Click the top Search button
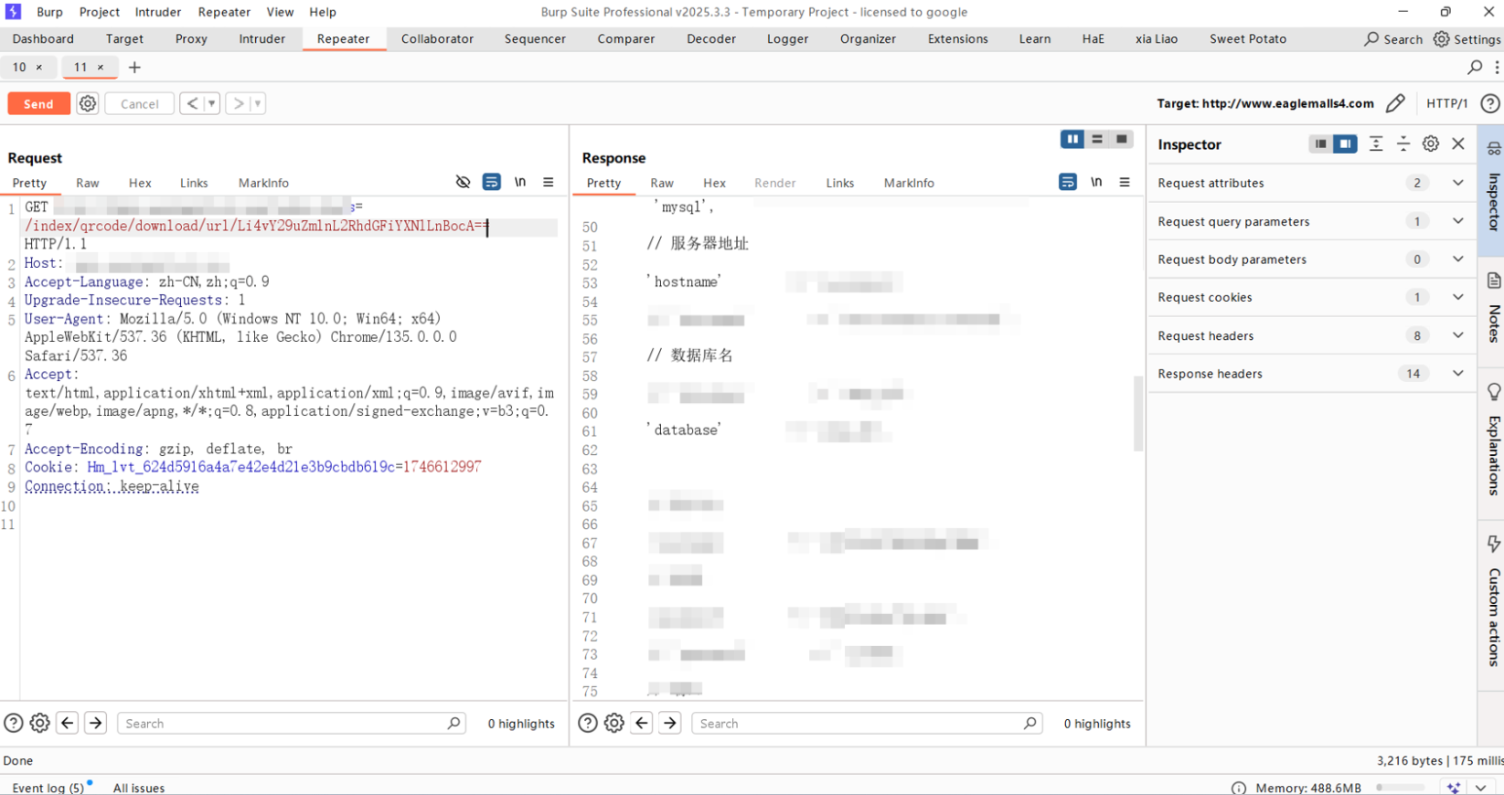 [x=1393, y=39]
